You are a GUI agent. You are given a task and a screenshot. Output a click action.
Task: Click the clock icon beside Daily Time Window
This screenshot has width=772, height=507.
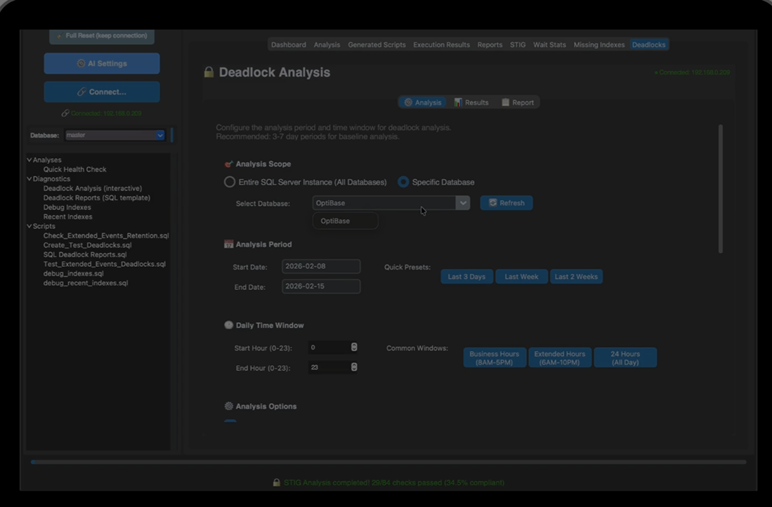pyautogui.click(x=228, y=325)
